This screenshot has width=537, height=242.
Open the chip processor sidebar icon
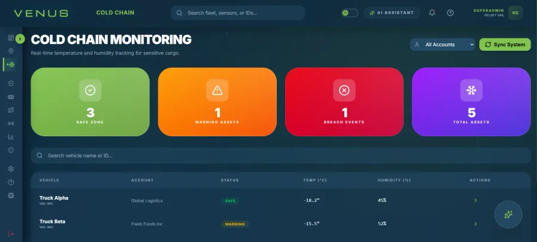(11, 195)
